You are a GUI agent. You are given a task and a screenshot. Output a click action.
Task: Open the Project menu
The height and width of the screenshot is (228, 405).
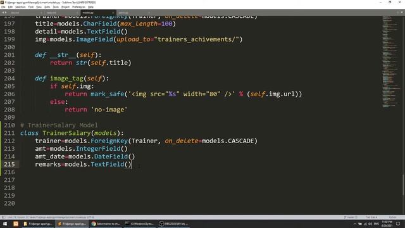click(65, 7)
